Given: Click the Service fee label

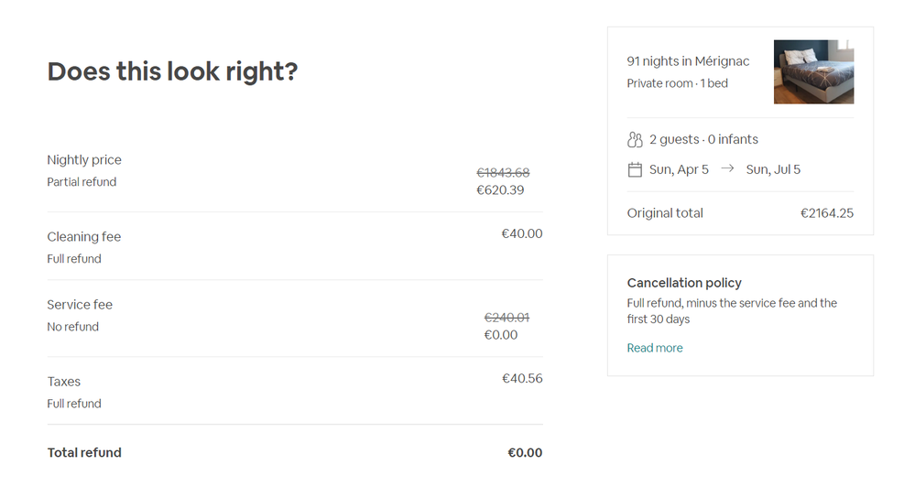Looking at the screenshot, I should tap(80, 305).
